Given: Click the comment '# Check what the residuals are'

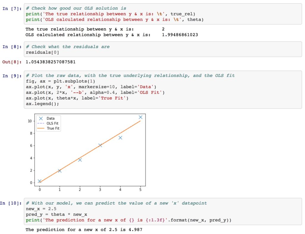Looking at the screenshot, I should pos(68,47).
